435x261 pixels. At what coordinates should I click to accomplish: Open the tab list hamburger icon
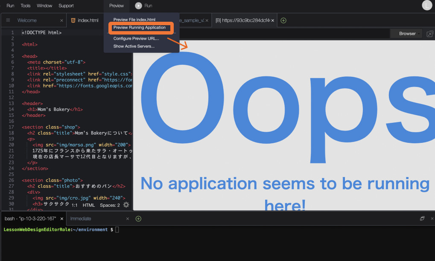click(x=8, y=20)
